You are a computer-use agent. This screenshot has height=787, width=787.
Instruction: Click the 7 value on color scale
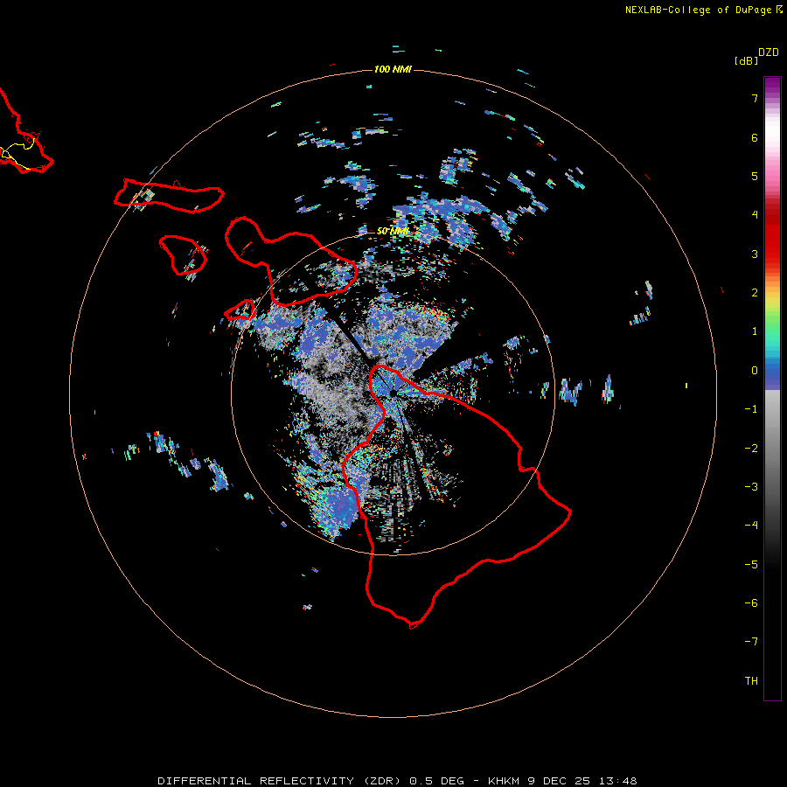(x=755, y=98)
